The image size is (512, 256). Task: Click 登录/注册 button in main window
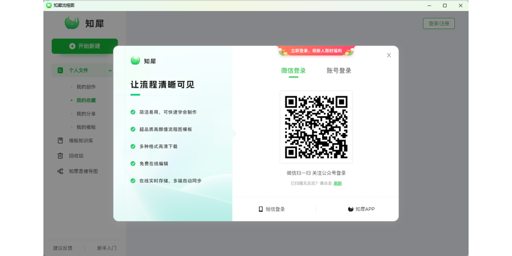point(439,23)
